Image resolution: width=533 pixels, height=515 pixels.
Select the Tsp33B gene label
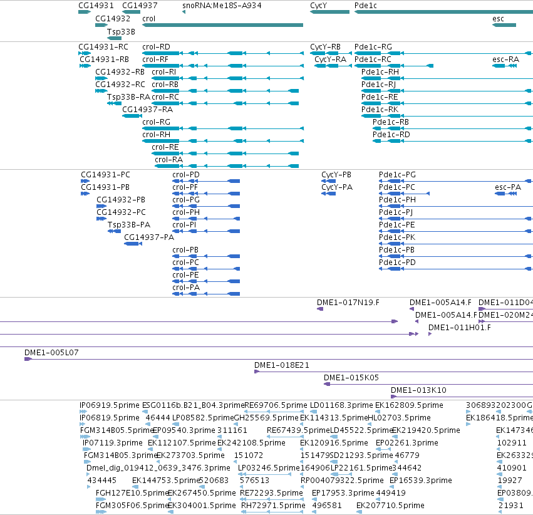coord(121,31)
